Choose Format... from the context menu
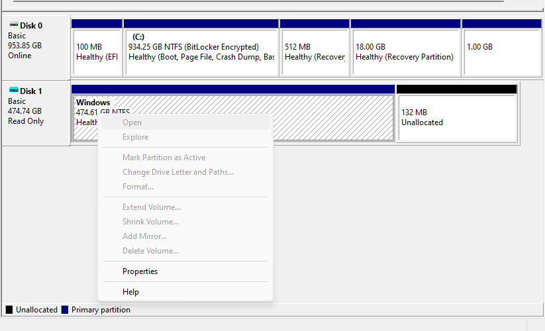Viewport: 545px width, 331px height. coord(185,187)
